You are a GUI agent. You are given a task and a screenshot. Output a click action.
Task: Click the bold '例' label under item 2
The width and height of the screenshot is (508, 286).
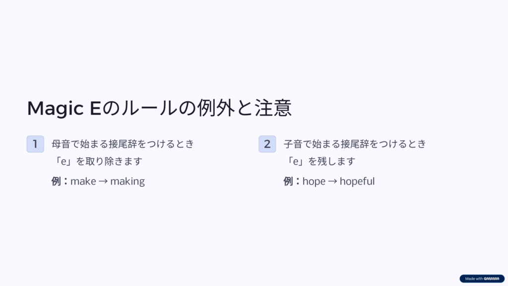[288, 181]
